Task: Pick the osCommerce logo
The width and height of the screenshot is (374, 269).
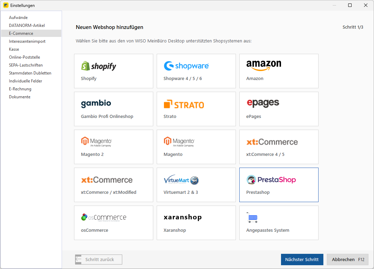Action: [104, 217]
